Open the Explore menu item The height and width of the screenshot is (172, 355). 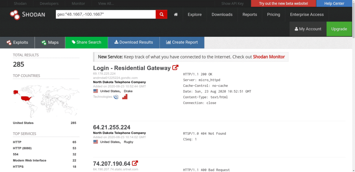click(195, 15)
